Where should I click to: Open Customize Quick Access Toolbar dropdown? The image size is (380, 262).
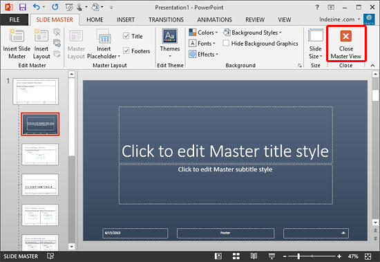[x=111, y=8]
